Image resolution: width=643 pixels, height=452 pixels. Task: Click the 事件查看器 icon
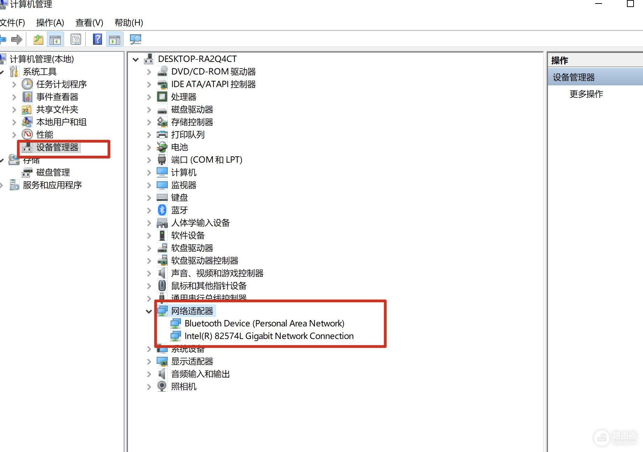pos(27,97)
